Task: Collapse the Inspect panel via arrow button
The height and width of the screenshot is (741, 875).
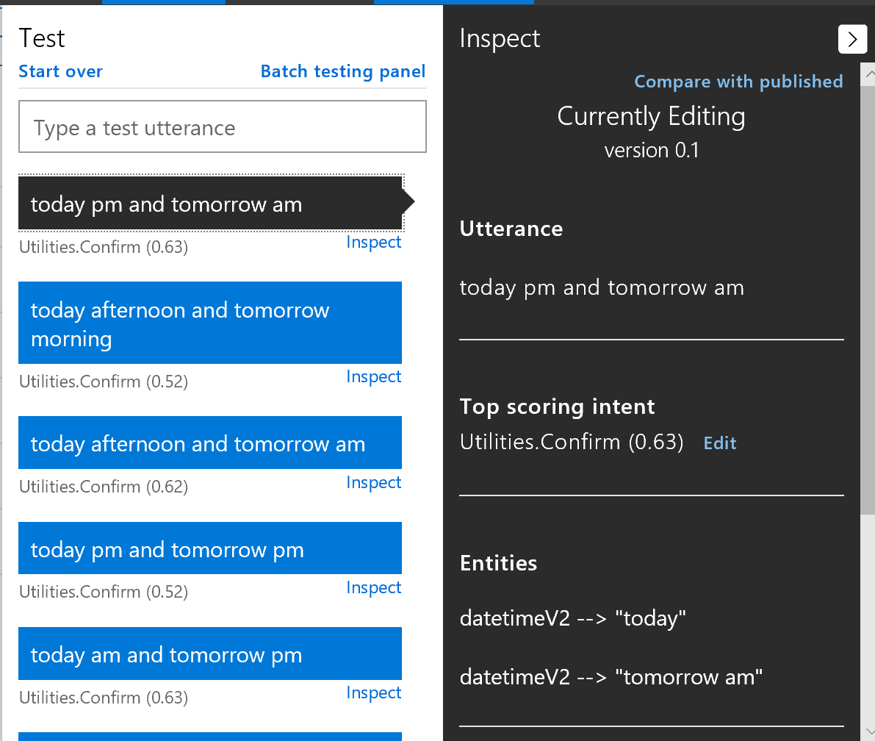Action: [852, 39]
